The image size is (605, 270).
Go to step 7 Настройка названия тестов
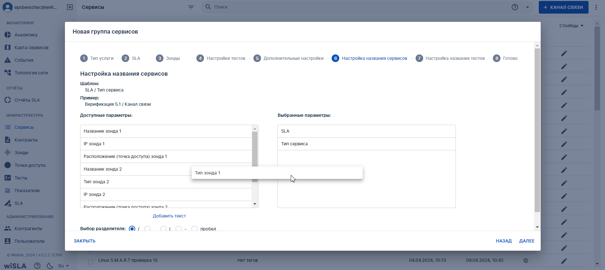(x=450, y=58)
